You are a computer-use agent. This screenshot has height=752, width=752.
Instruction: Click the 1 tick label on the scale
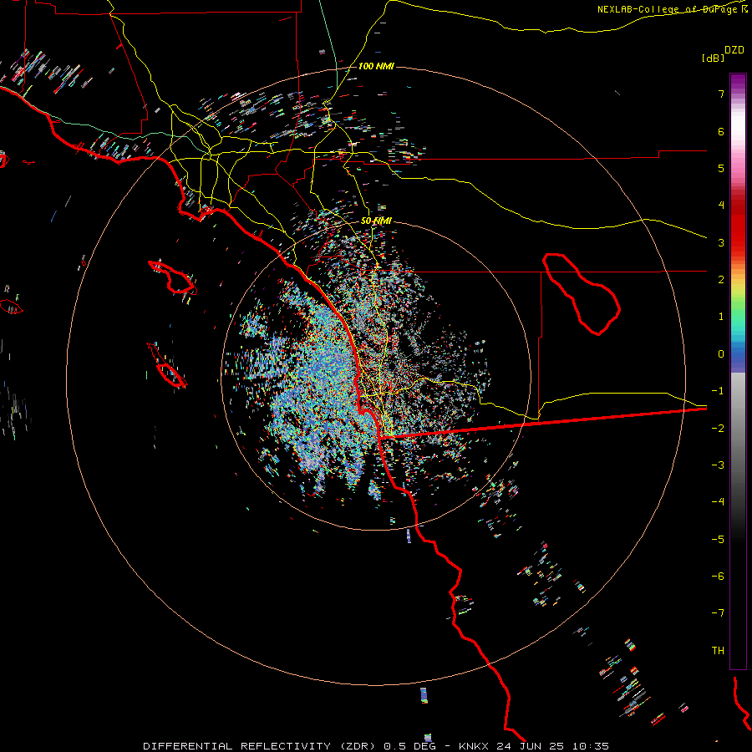[x=721, y=317]
